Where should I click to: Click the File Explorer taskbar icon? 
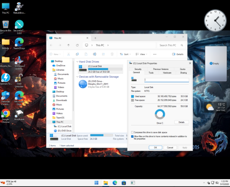(106, 183)
